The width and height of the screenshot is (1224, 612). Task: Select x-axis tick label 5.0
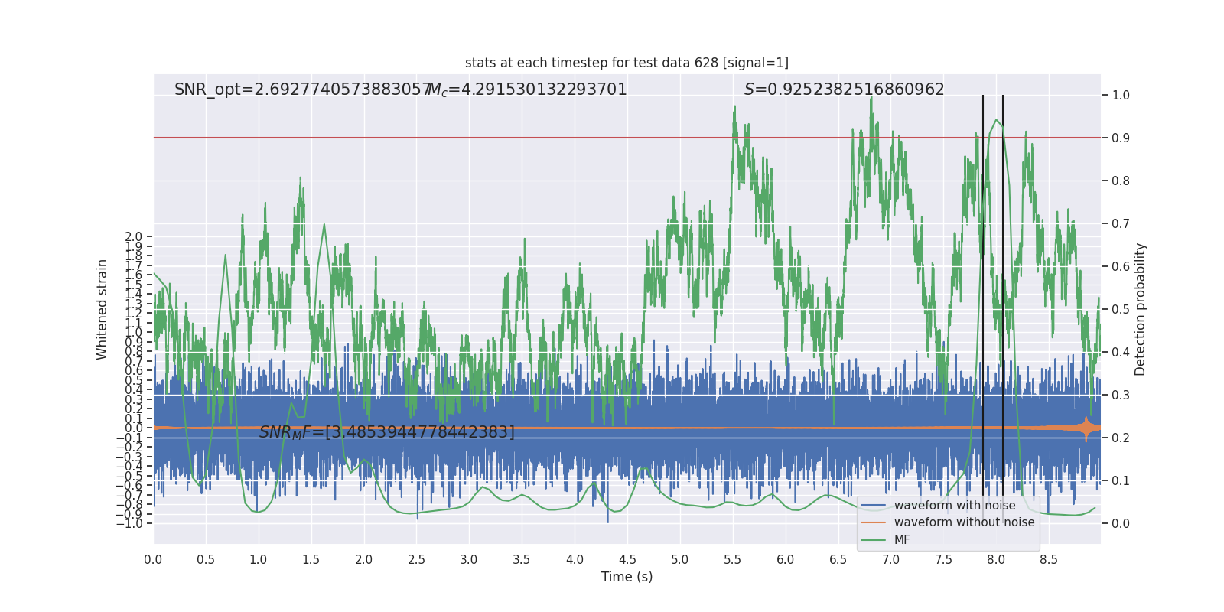(680, 560)
